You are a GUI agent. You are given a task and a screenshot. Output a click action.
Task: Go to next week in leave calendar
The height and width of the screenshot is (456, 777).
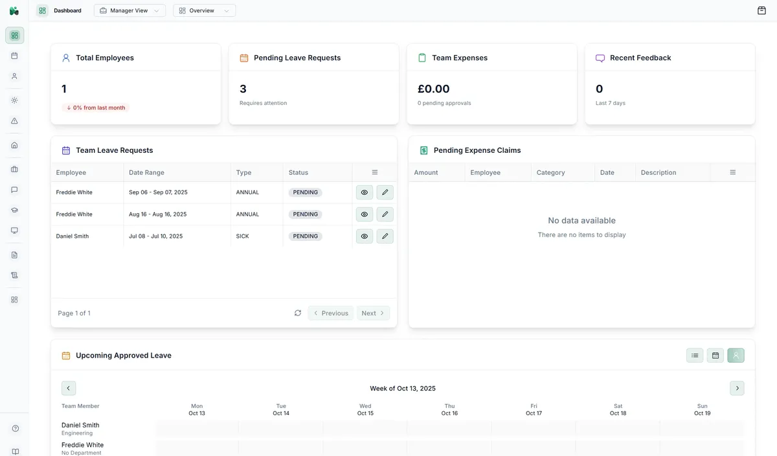(x=737, y=388)
